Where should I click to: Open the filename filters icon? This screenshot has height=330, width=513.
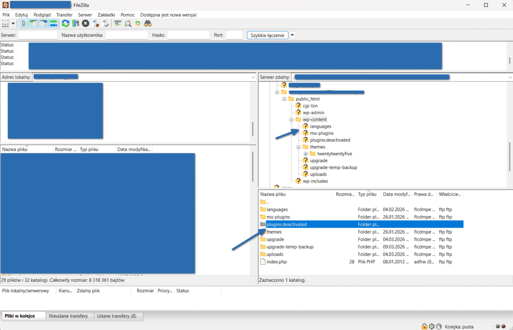pos(118,24)
